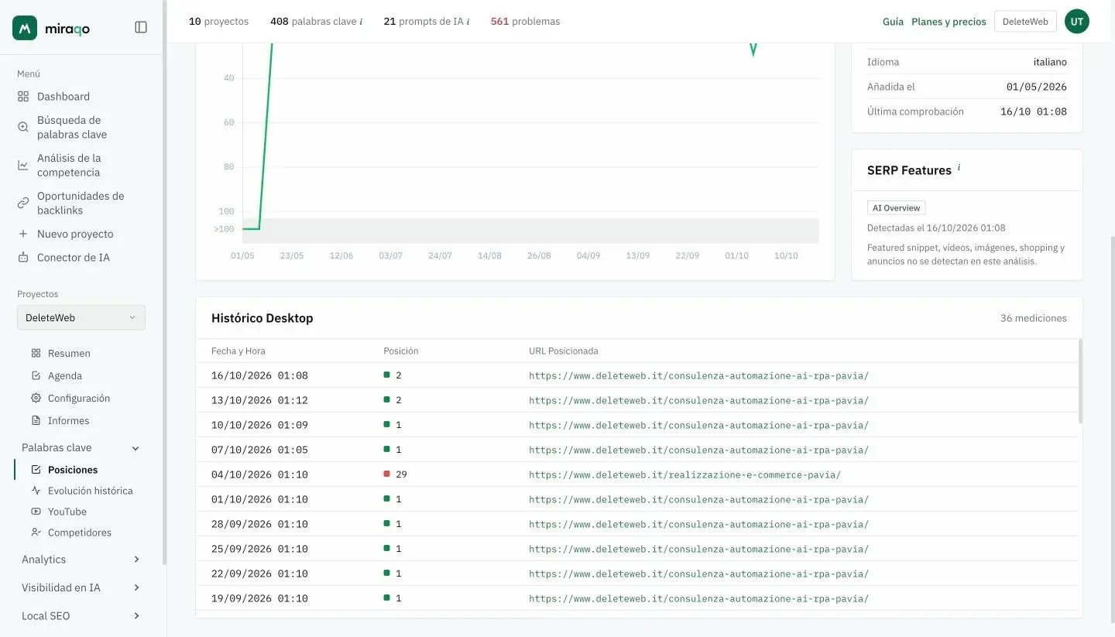Select Competidores in the sidebar
Viewport: 1115px width, 637px height.
pos(80,533)
